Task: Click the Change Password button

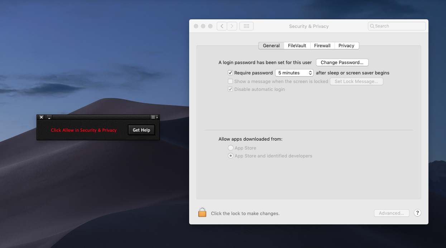Action: 342,62
